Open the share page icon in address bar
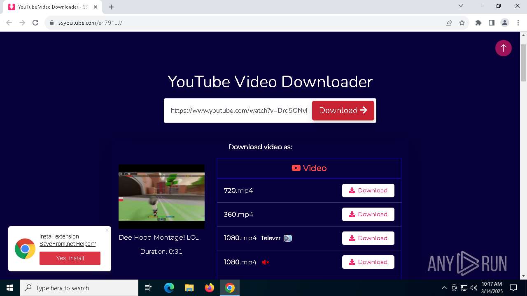Viewport: 527px width, 296px height. pyautogui.click(x=449, y=23)
